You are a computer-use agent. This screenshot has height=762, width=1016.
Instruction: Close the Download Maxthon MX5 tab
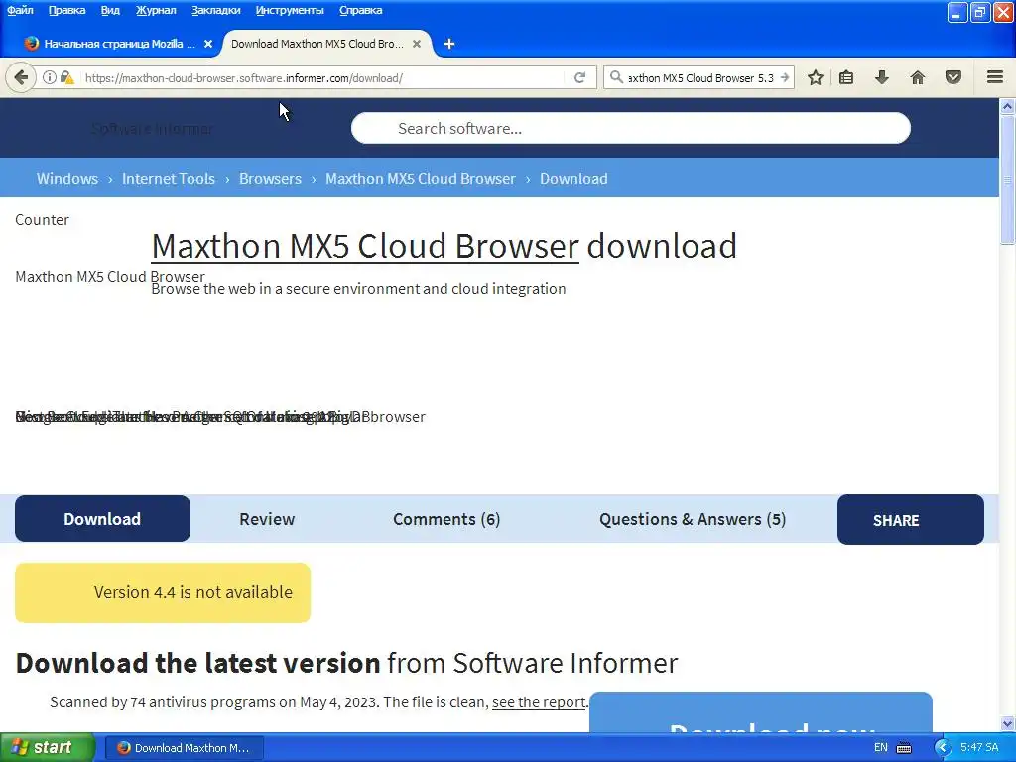pos(417,44)
